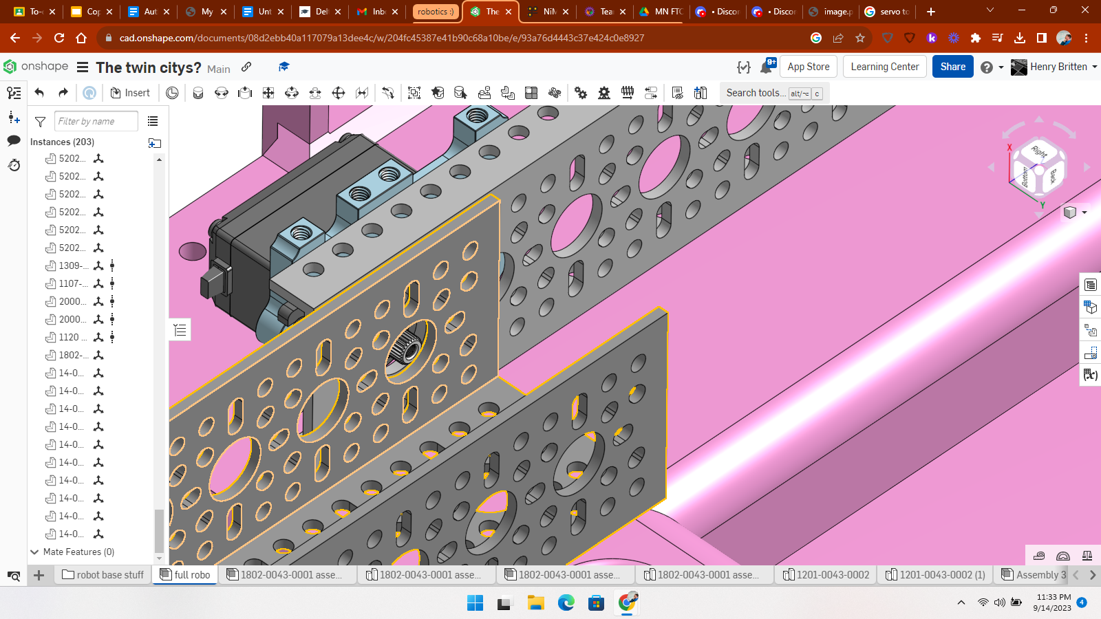Open the Comments speech bubble panel
The image size is (1101, 619).
14,141
